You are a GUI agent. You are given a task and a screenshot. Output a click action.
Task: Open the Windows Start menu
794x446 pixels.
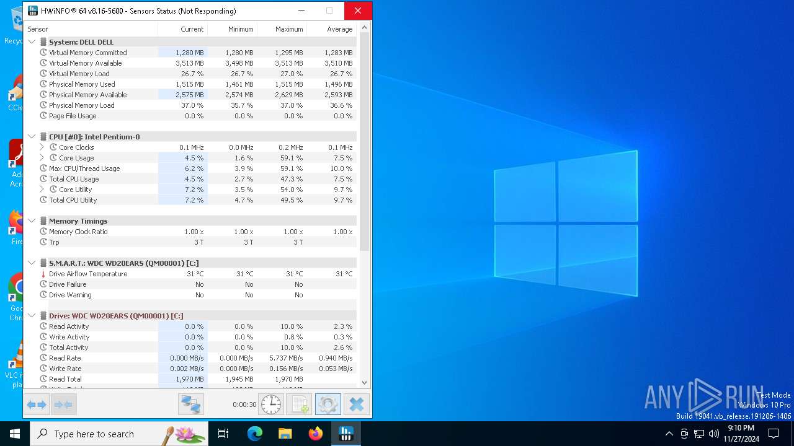(15, 434)
